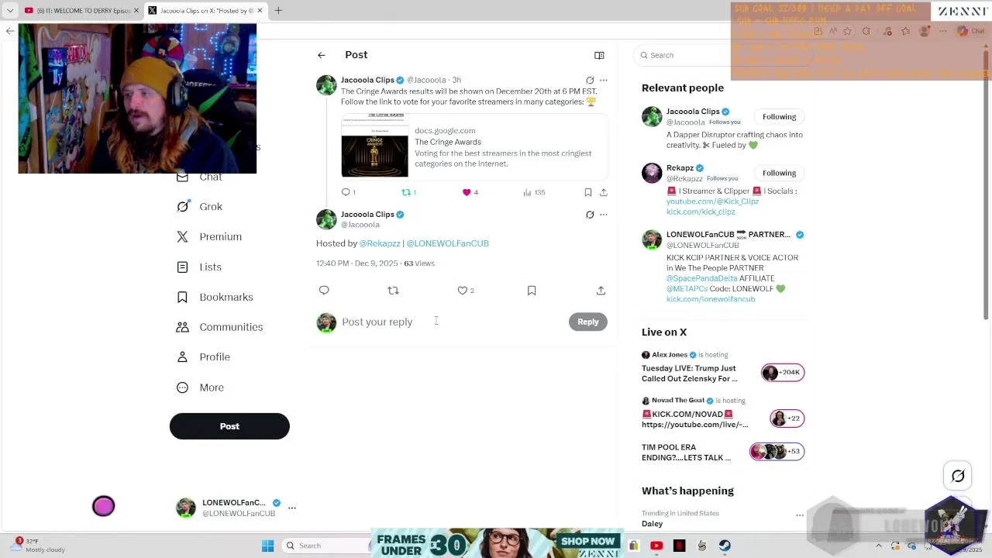Open the youtube.com/@Kick_Clipz link
992x558 pixels.
(x=712, y=201)
